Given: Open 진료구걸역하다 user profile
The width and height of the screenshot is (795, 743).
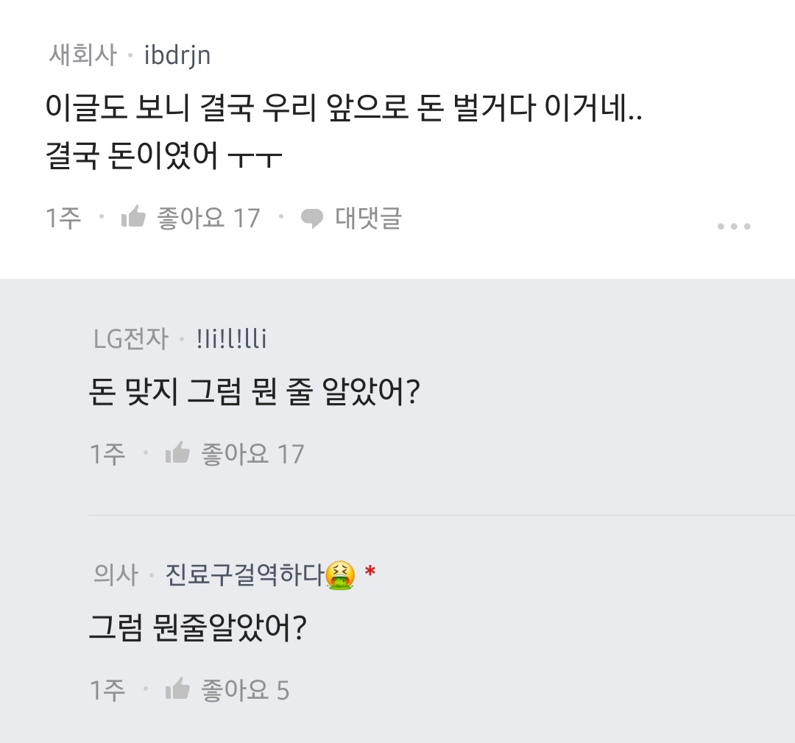Looking at the screenshot, I should (244, 575).
